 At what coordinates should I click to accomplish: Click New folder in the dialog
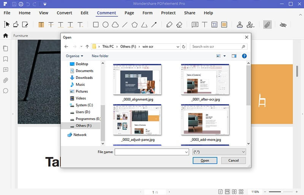pos(100,56)
